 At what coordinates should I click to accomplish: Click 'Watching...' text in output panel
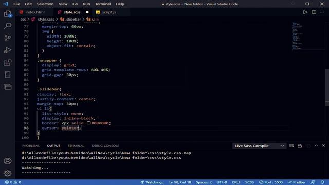tap(35, 167)
